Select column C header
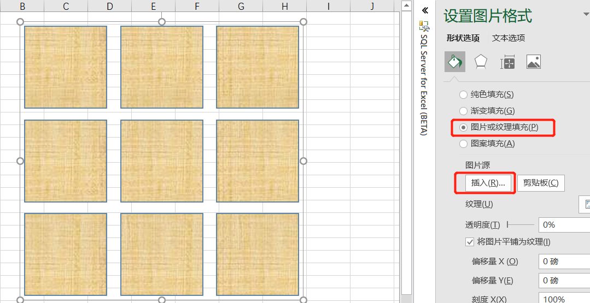This screenshot has width=590, height=303. click(x=66, y=6)
